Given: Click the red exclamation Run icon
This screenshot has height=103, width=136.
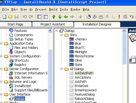Looking at the screenshot, I should [x=119, y=17].
